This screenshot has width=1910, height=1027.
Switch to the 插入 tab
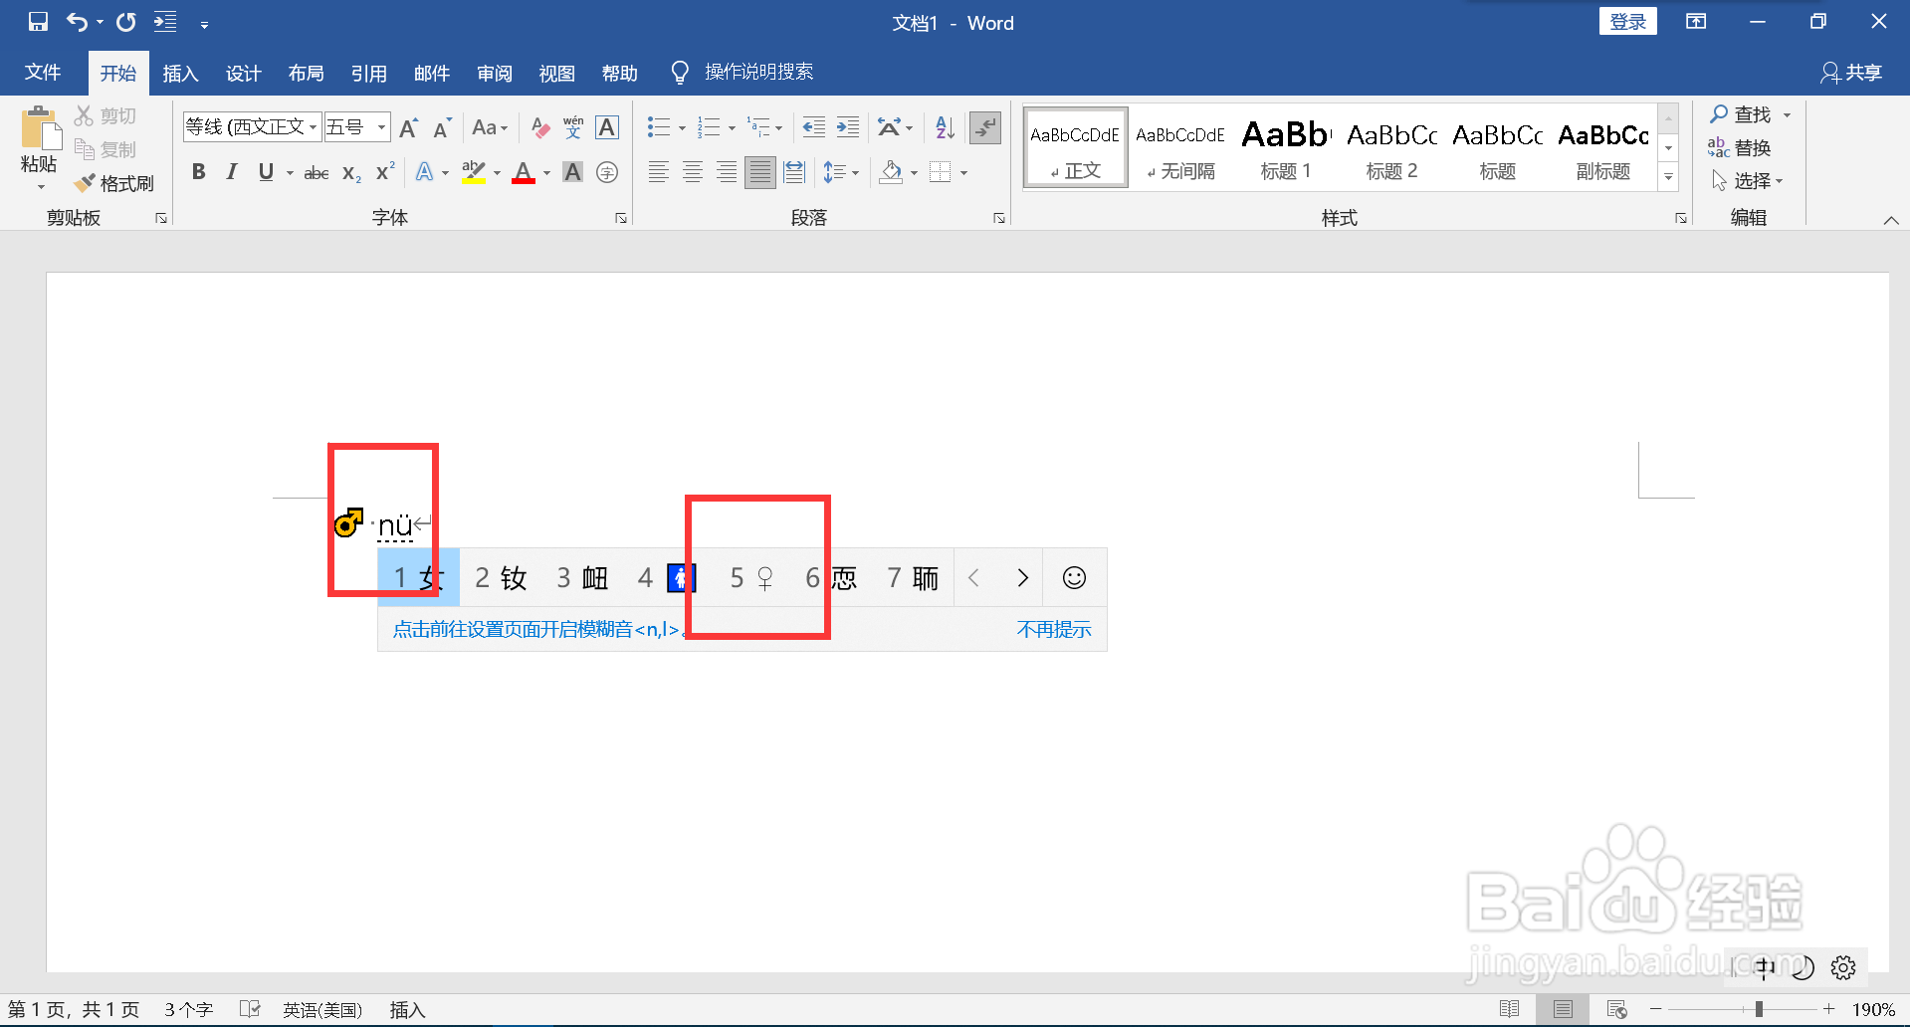click(x=180, y=73)
